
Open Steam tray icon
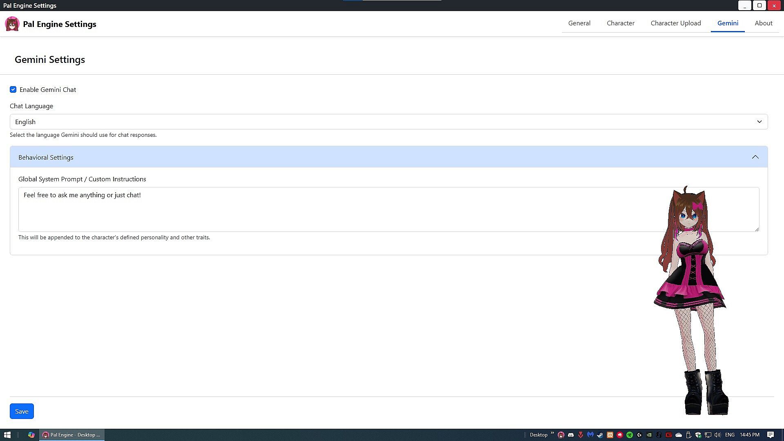[x=600, y=435]
